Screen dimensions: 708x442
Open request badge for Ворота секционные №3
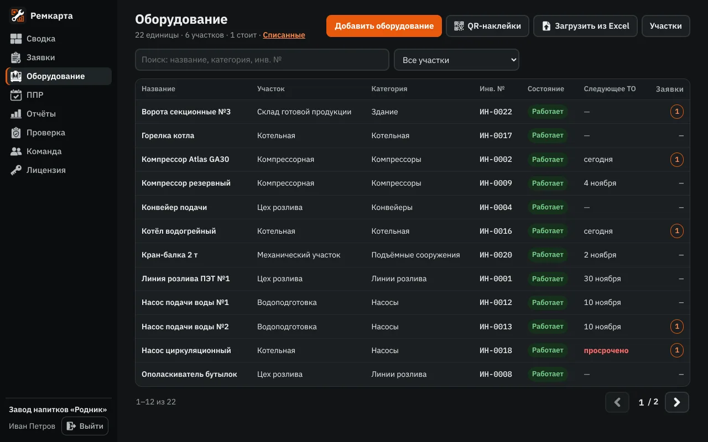677,112
